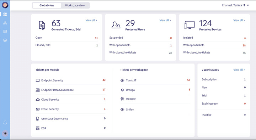Image resolution: width=256 pixels, height=140 pixels.
Task: Click the Email Security envelope icon
Action: [38, 109]
